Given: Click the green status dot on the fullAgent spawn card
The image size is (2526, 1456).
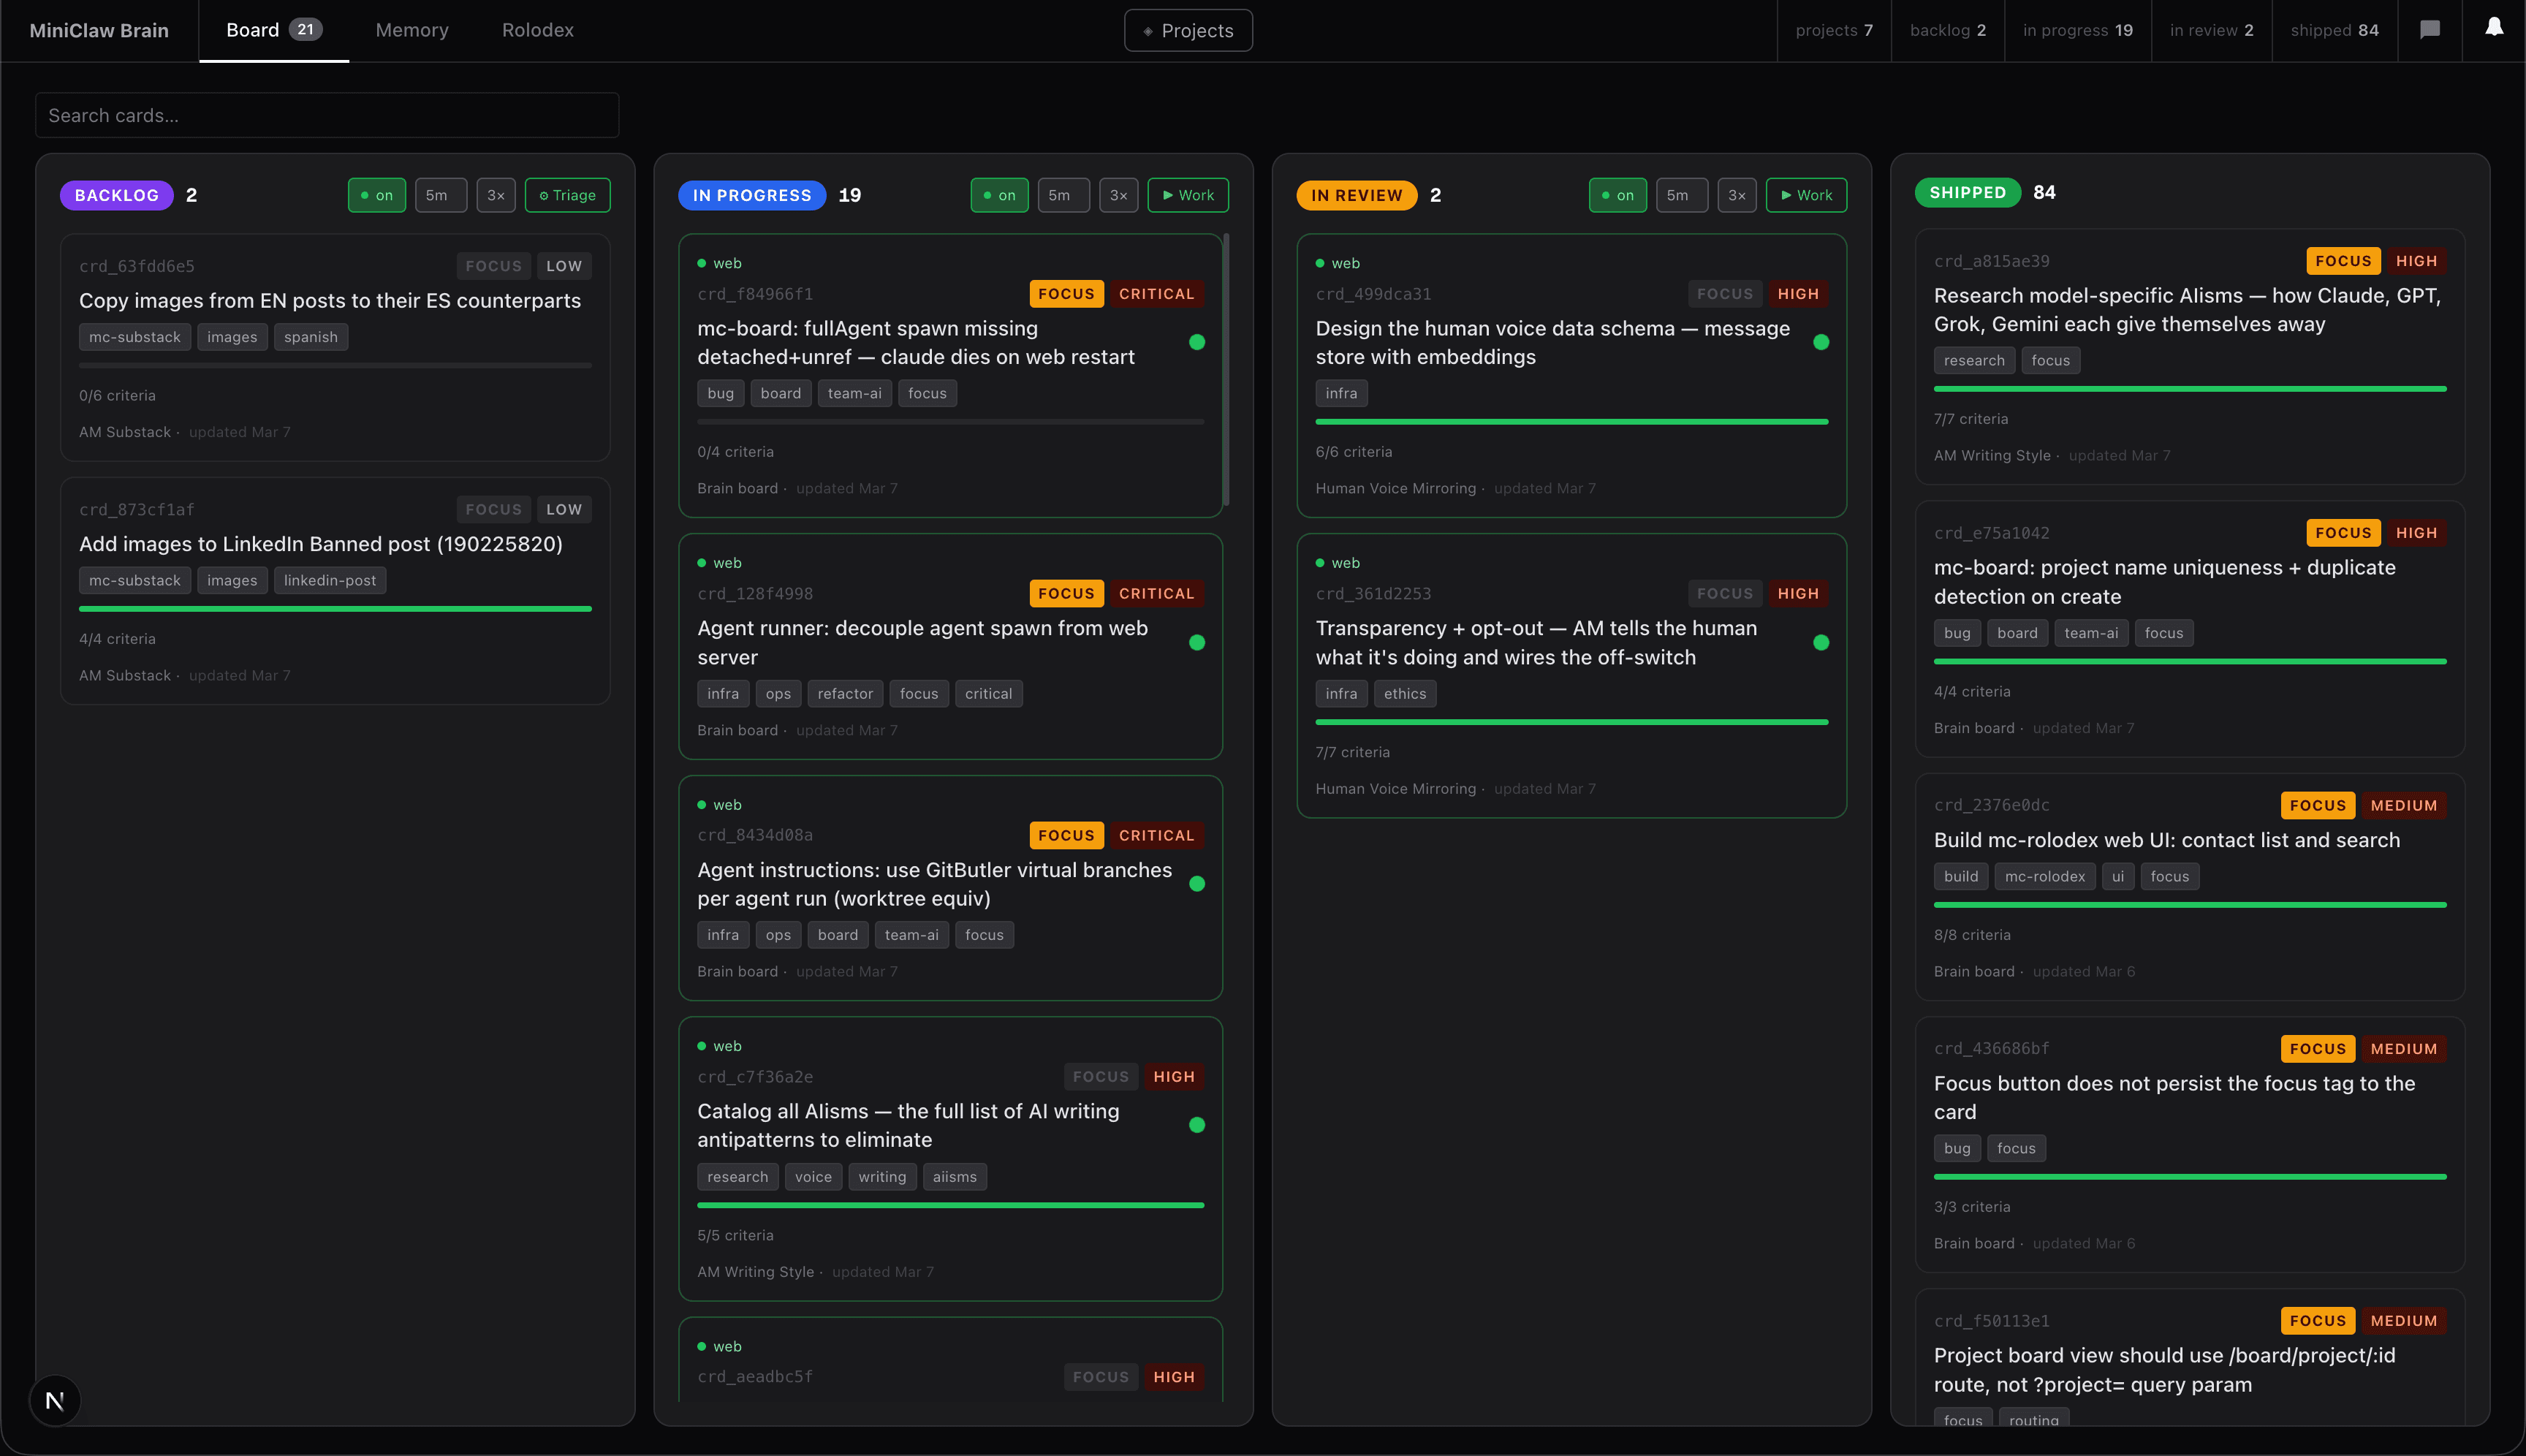Looking at the screenshot, I should tap(1197, 342).
